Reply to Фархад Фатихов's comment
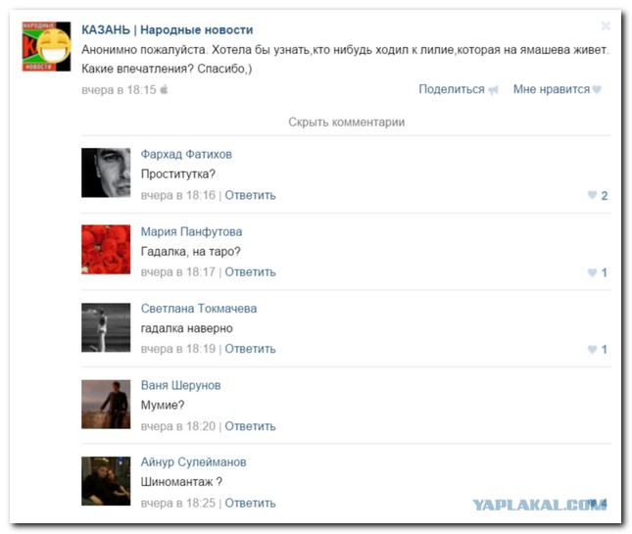 tap(250, 195)
